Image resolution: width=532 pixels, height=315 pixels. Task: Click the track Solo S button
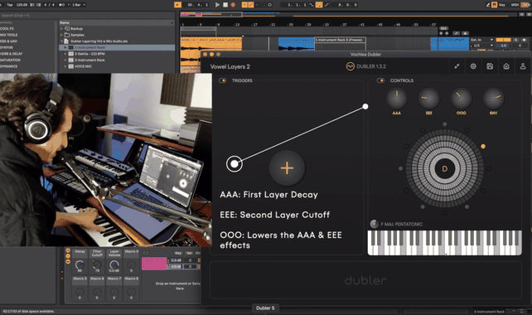(x=516, y=40)
